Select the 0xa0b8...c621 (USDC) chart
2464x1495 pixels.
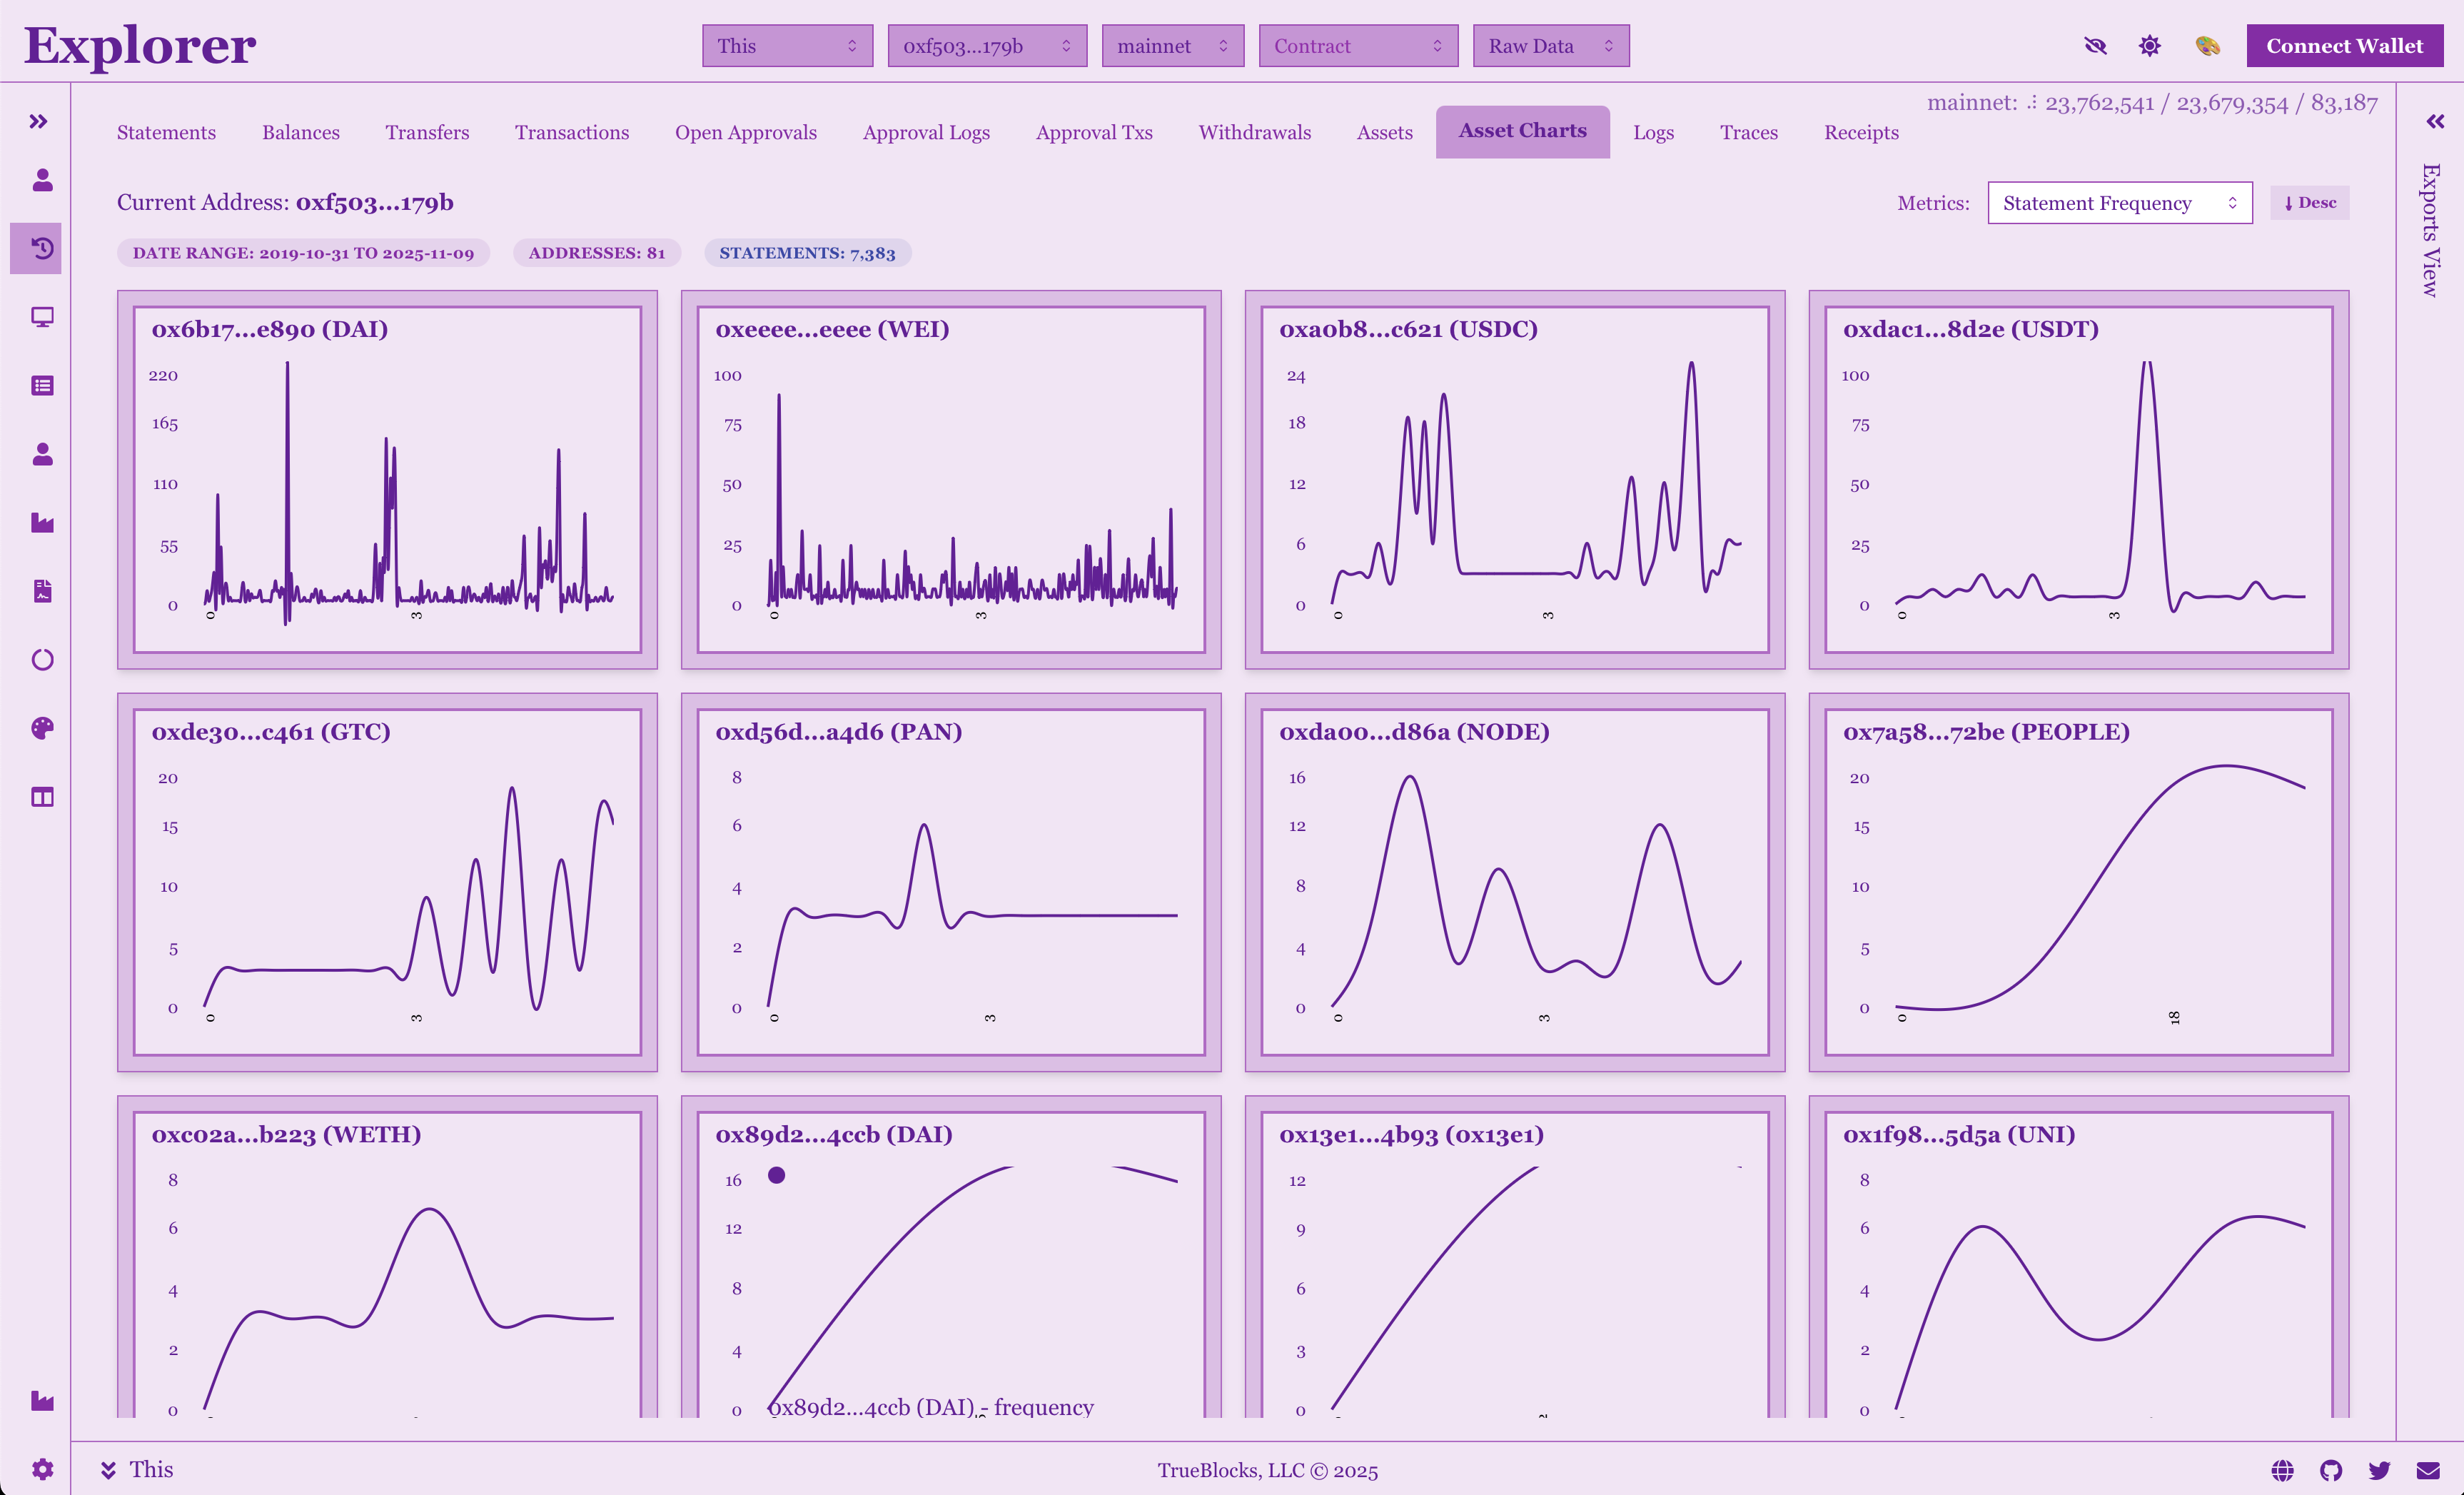pos(1515,480)
